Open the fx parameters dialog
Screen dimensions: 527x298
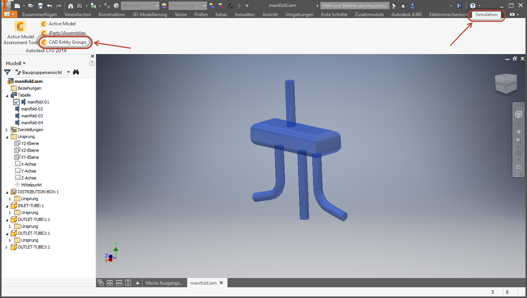click(230, 6)
